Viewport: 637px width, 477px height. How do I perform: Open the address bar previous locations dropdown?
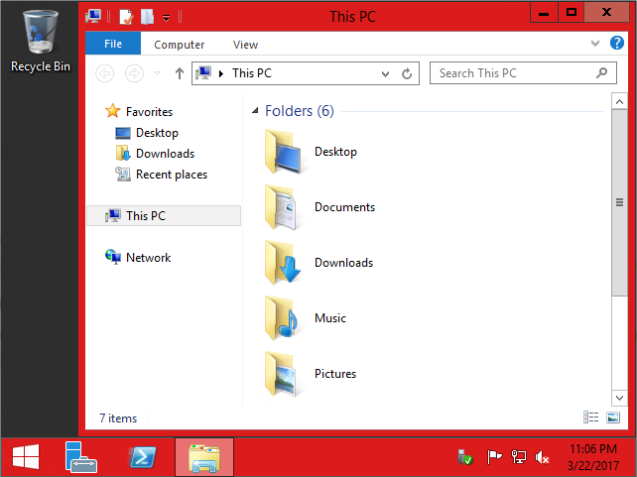[x=386, y=74]
